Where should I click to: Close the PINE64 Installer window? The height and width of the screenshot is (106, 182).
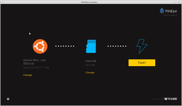click(x=179, y=2)
